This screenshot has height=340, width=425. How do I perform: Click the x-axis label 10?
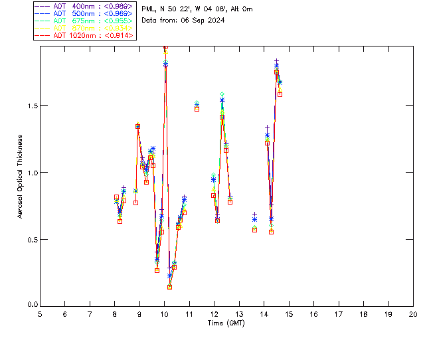click(x=164, y=314)
